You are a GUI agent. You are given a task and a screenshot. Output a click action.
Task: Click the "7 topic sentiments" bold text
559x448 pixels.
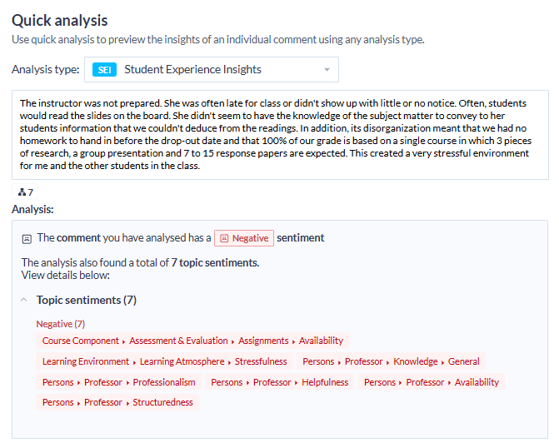point(215,263)
